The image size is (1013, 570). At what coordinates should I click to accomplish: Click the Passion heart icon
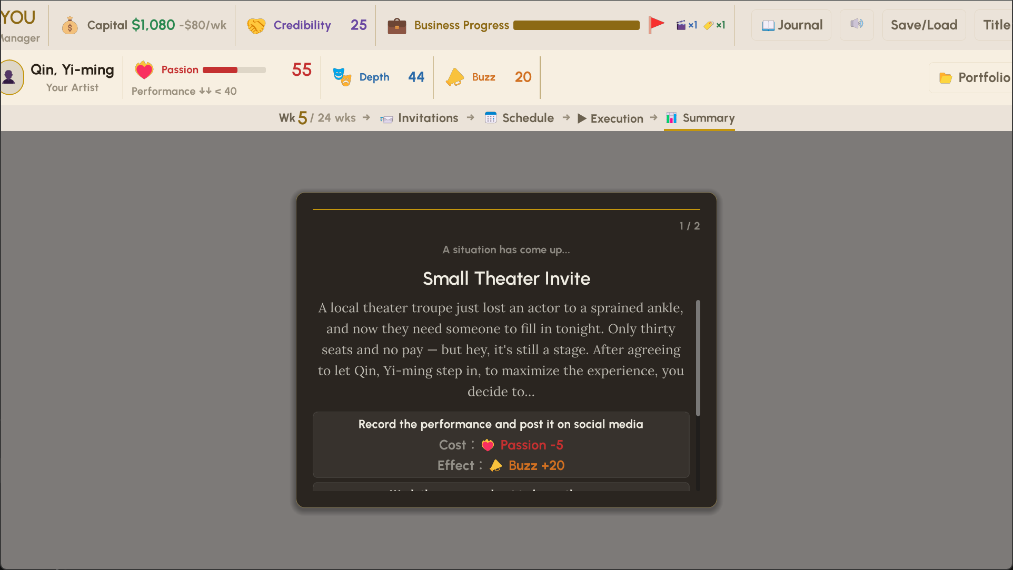[144, 70]
